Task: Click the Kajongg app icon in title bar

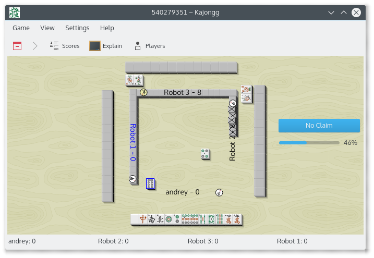Action: [15, 12]
